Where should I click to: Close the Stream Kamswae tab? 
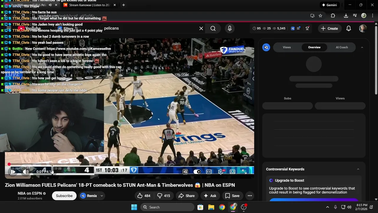[115, 5]
